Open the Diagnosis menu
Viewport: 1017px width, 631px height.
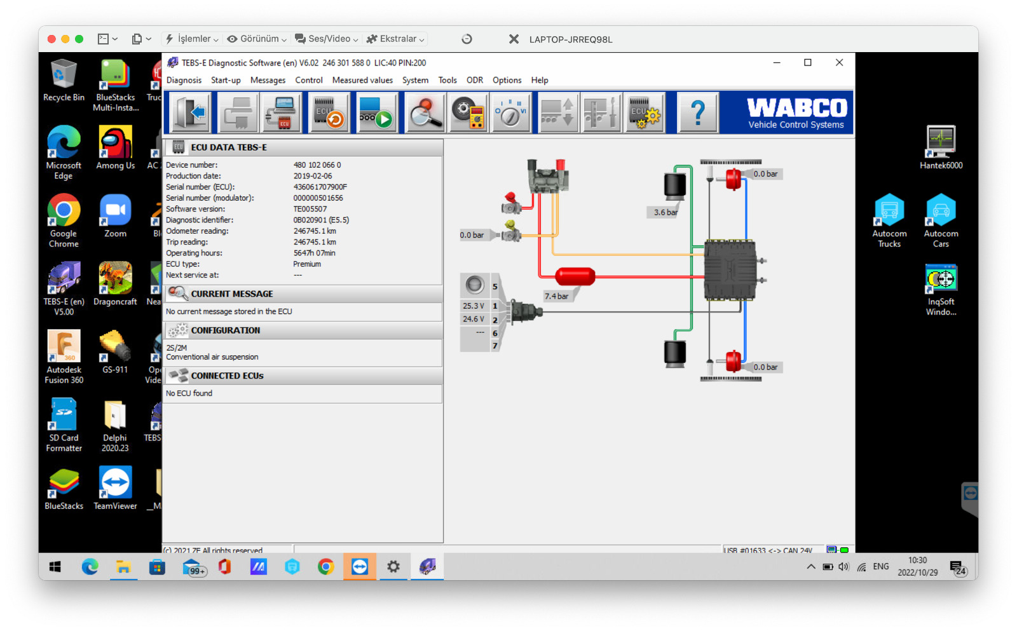click(184, 80)
